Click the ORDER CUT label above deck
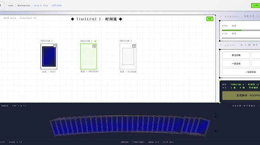Screen dimensions: 260x145 [x=14, y=106]
